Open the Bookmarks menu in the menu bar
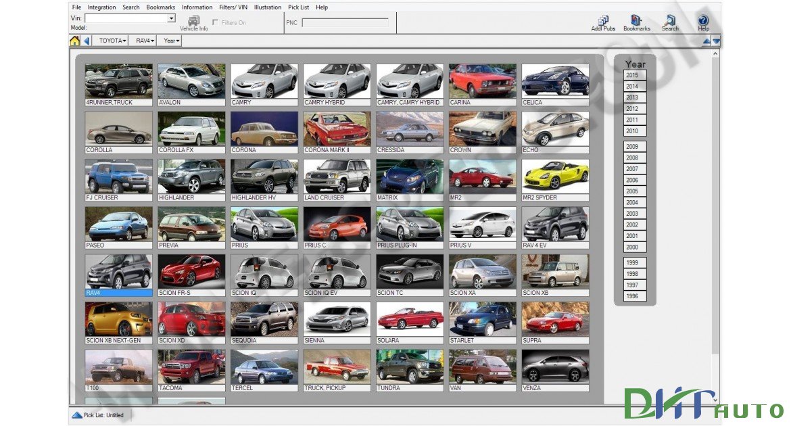The image size is (791, 426). [x=160, y=7]
